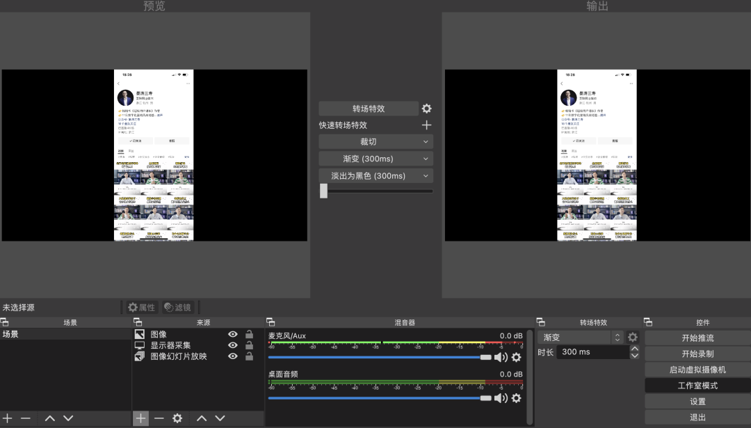Remove selected source with minus icon
This screenshot has width=751, height=428.
[x=158, y=418]
